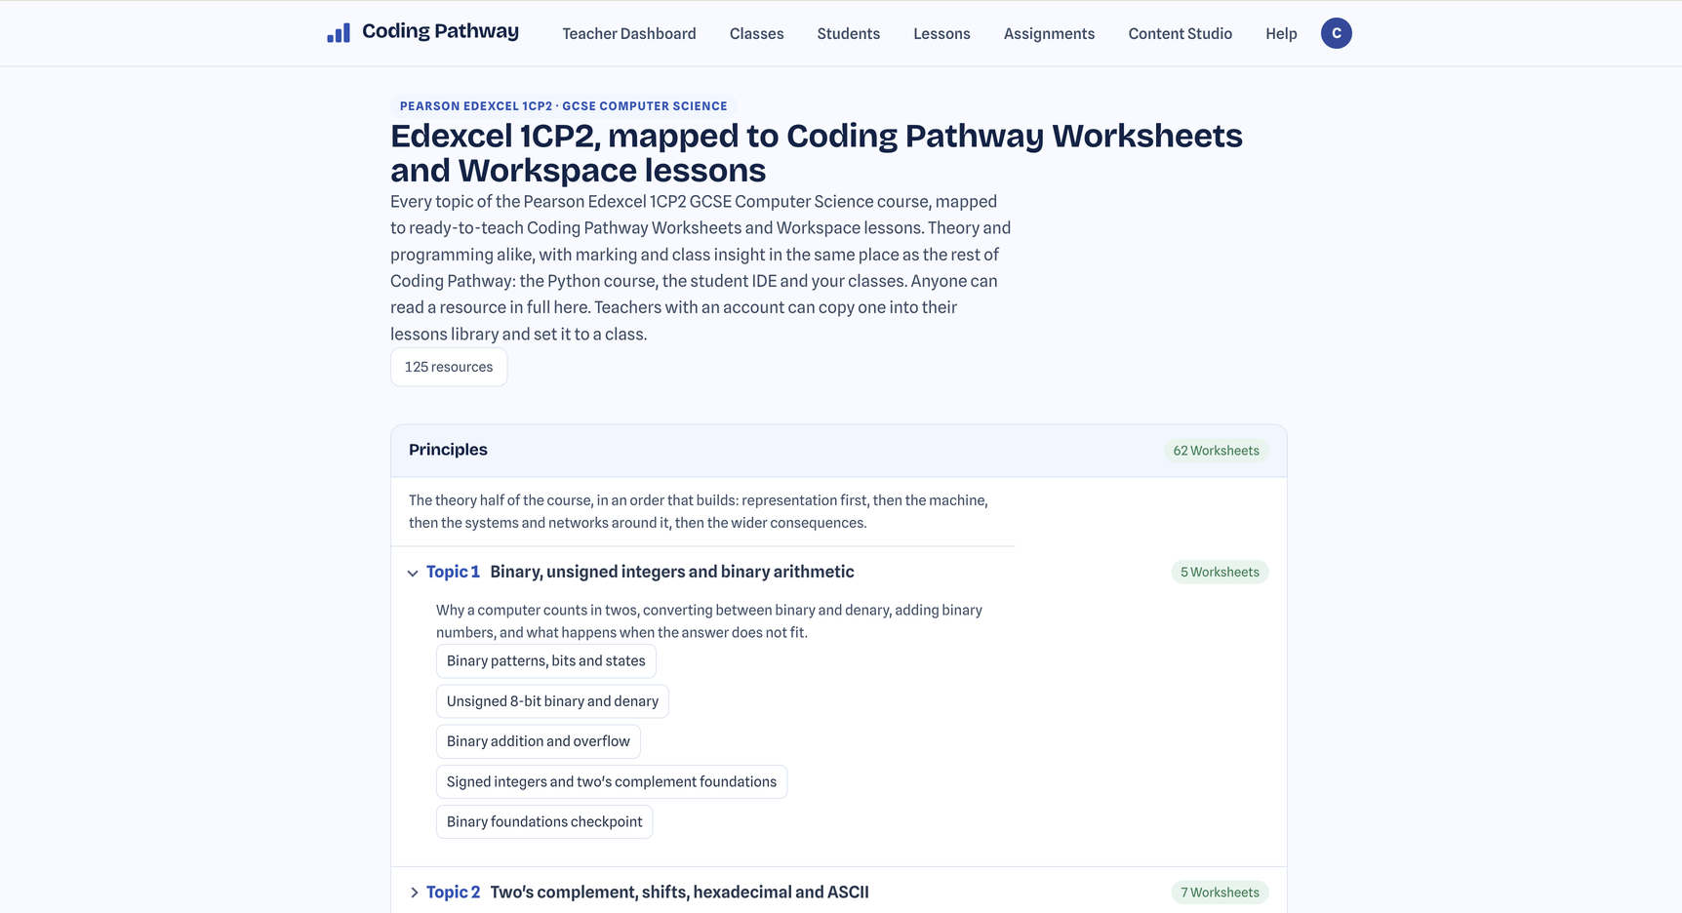Open the Assignments section

pos(1049,33)
